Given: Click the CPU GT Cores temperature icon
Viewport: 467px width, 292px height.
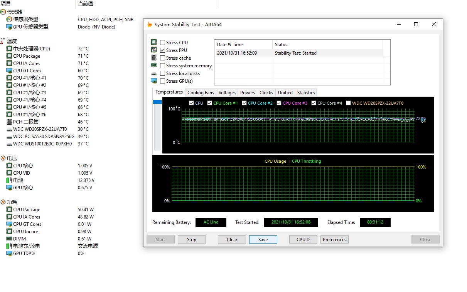Looking at the screenshot, I should pyautogui.click(x=9, y=70).
